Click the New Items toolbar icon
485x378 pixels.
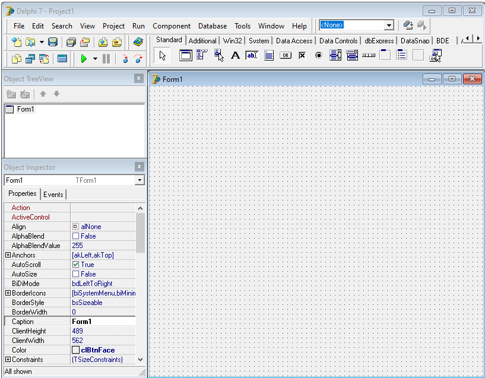point(17,42)
